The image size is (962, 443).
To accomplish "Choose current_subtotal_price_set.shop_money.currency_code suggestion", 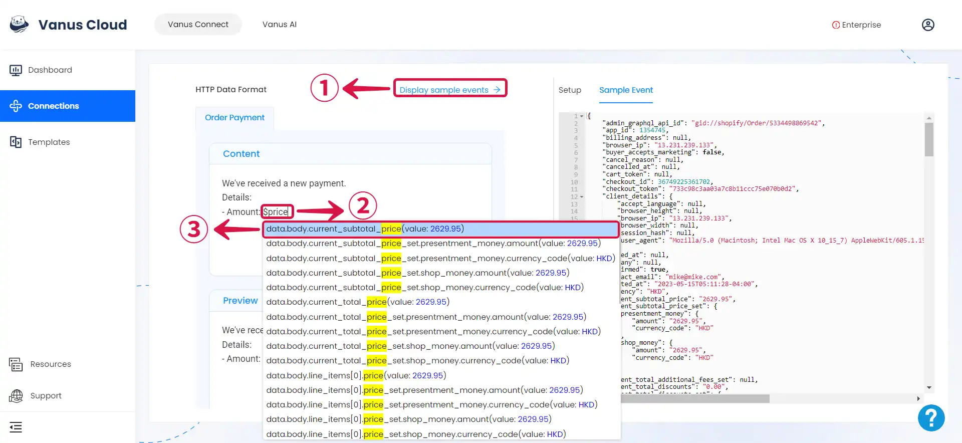I will pos(441,288).
